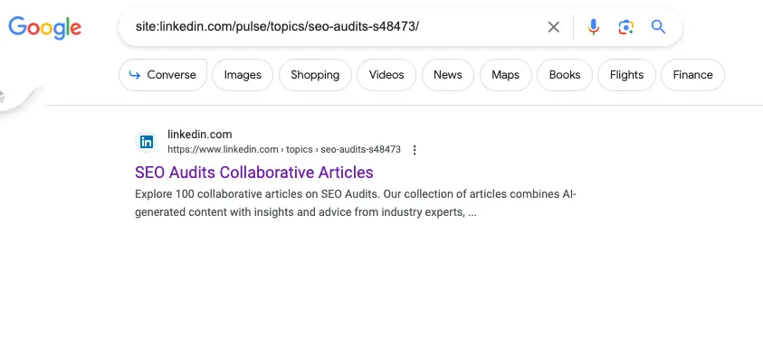Screen dimensions: 763x346
Task: Clear the search query with X
Action: 553,27
